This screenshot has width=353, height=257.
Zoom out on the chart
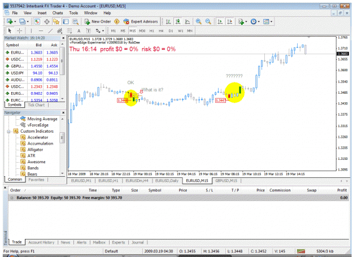(208, 21)
